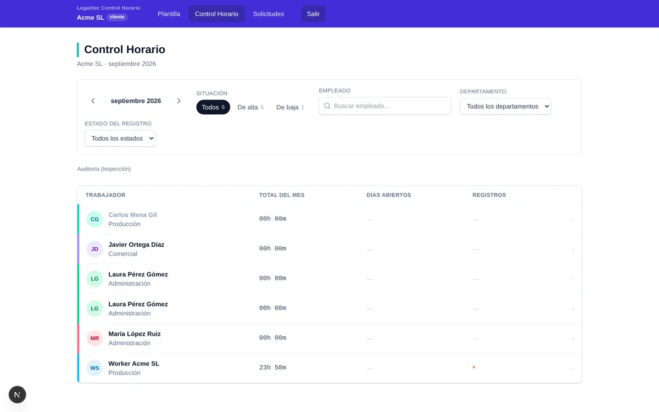Go to next month with right chevron

pos(178,101)
